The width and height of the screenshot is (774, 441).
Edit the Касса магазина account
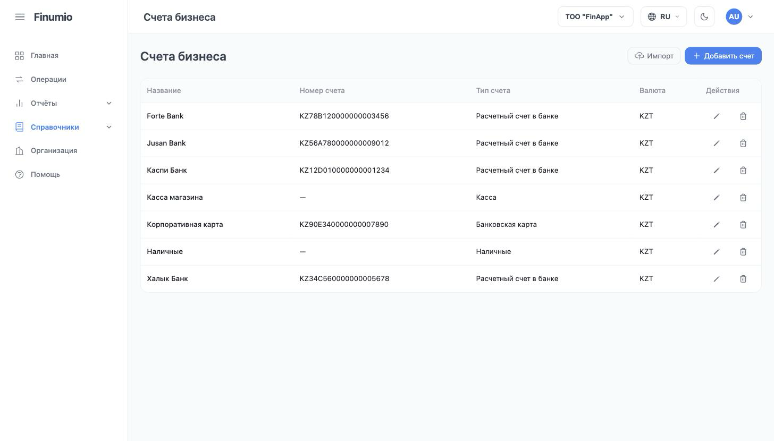[717, 198]
